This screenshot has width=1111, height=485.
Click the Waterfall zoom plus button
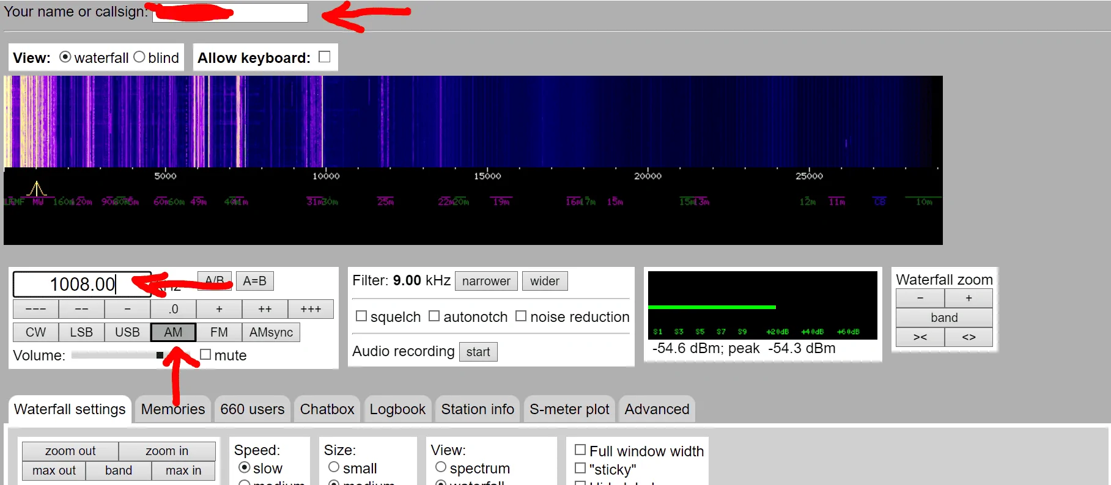[x=969, y=298]
